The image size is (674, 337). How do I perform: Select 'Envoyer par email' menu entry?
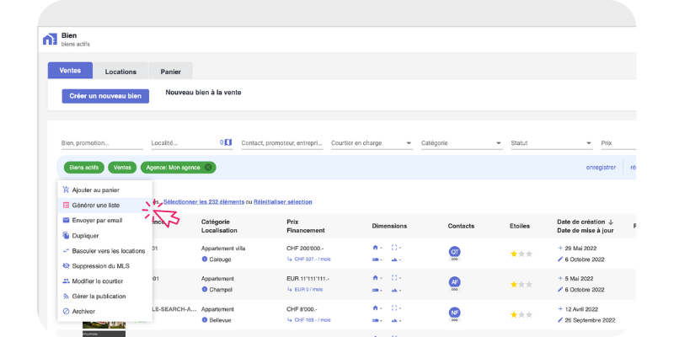click(97, 220)
